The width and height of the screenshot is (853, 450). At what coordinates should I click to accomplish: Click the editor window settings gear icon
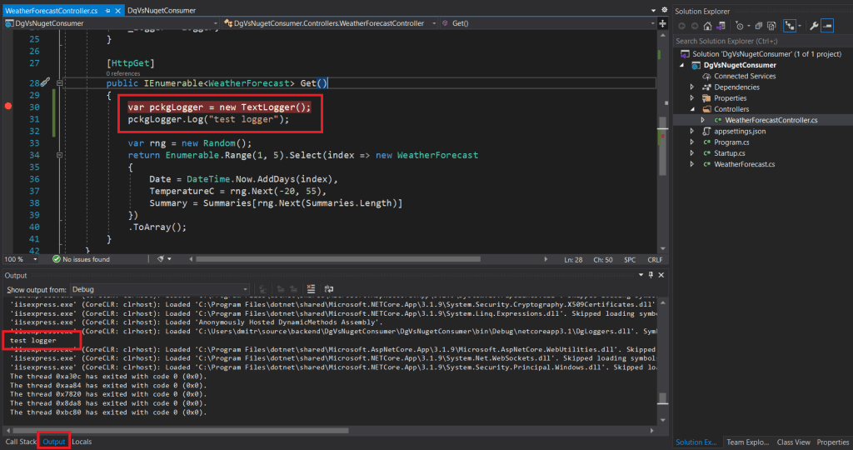(x=663, y=10)
